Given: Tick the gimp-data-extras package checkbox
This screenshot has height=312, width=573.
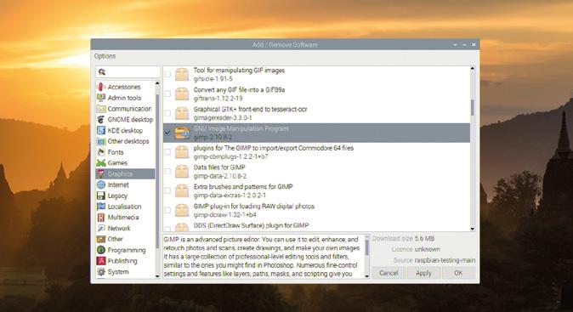Looking at the screenshot, I should 167,190.
